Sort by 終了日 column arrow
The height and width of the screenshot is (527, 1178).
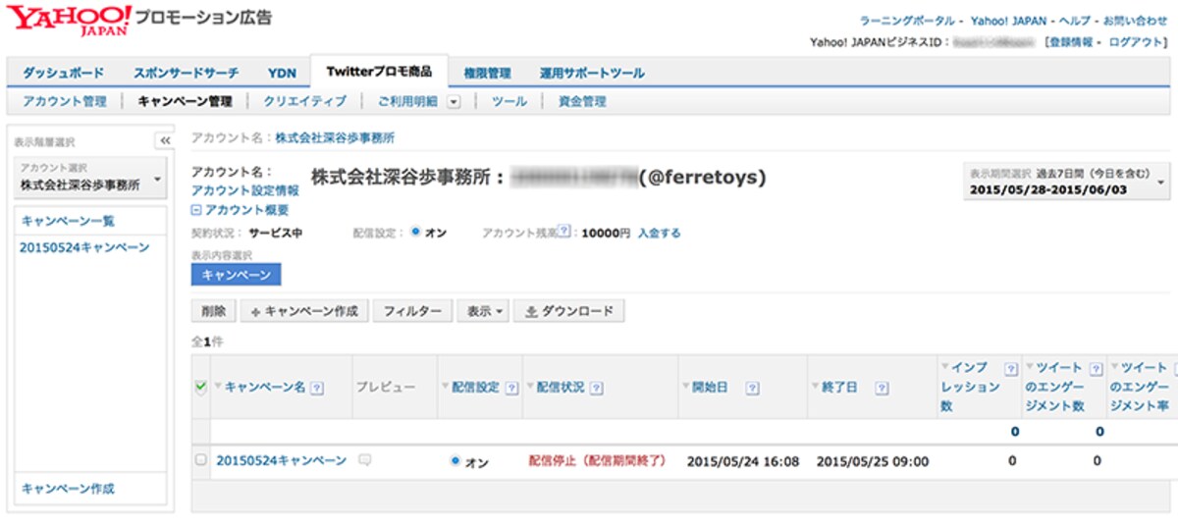[x=815, y=388]
